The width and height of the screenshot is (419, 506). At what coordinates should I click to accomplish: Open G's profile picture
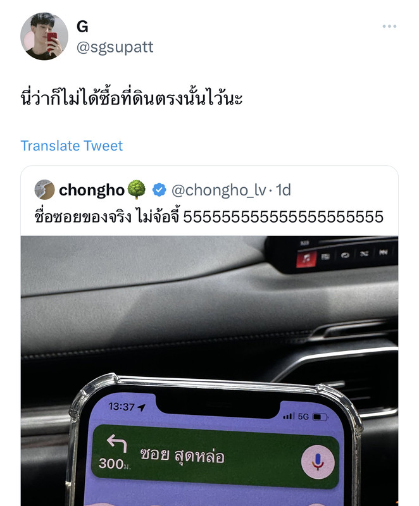coord(44,37)
